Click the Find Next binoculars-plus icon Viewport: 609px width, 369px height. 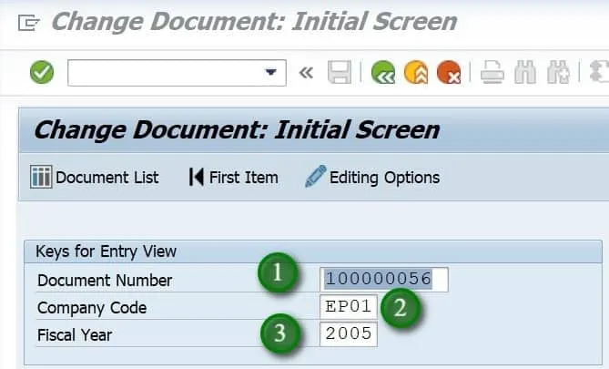coord(558,72)
